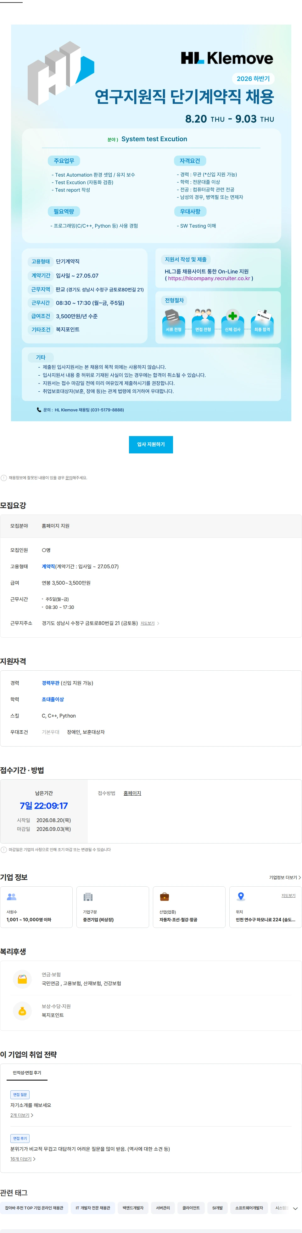
Task: Click the 입사 지원하기 apply button
Action: click(150, 444)
